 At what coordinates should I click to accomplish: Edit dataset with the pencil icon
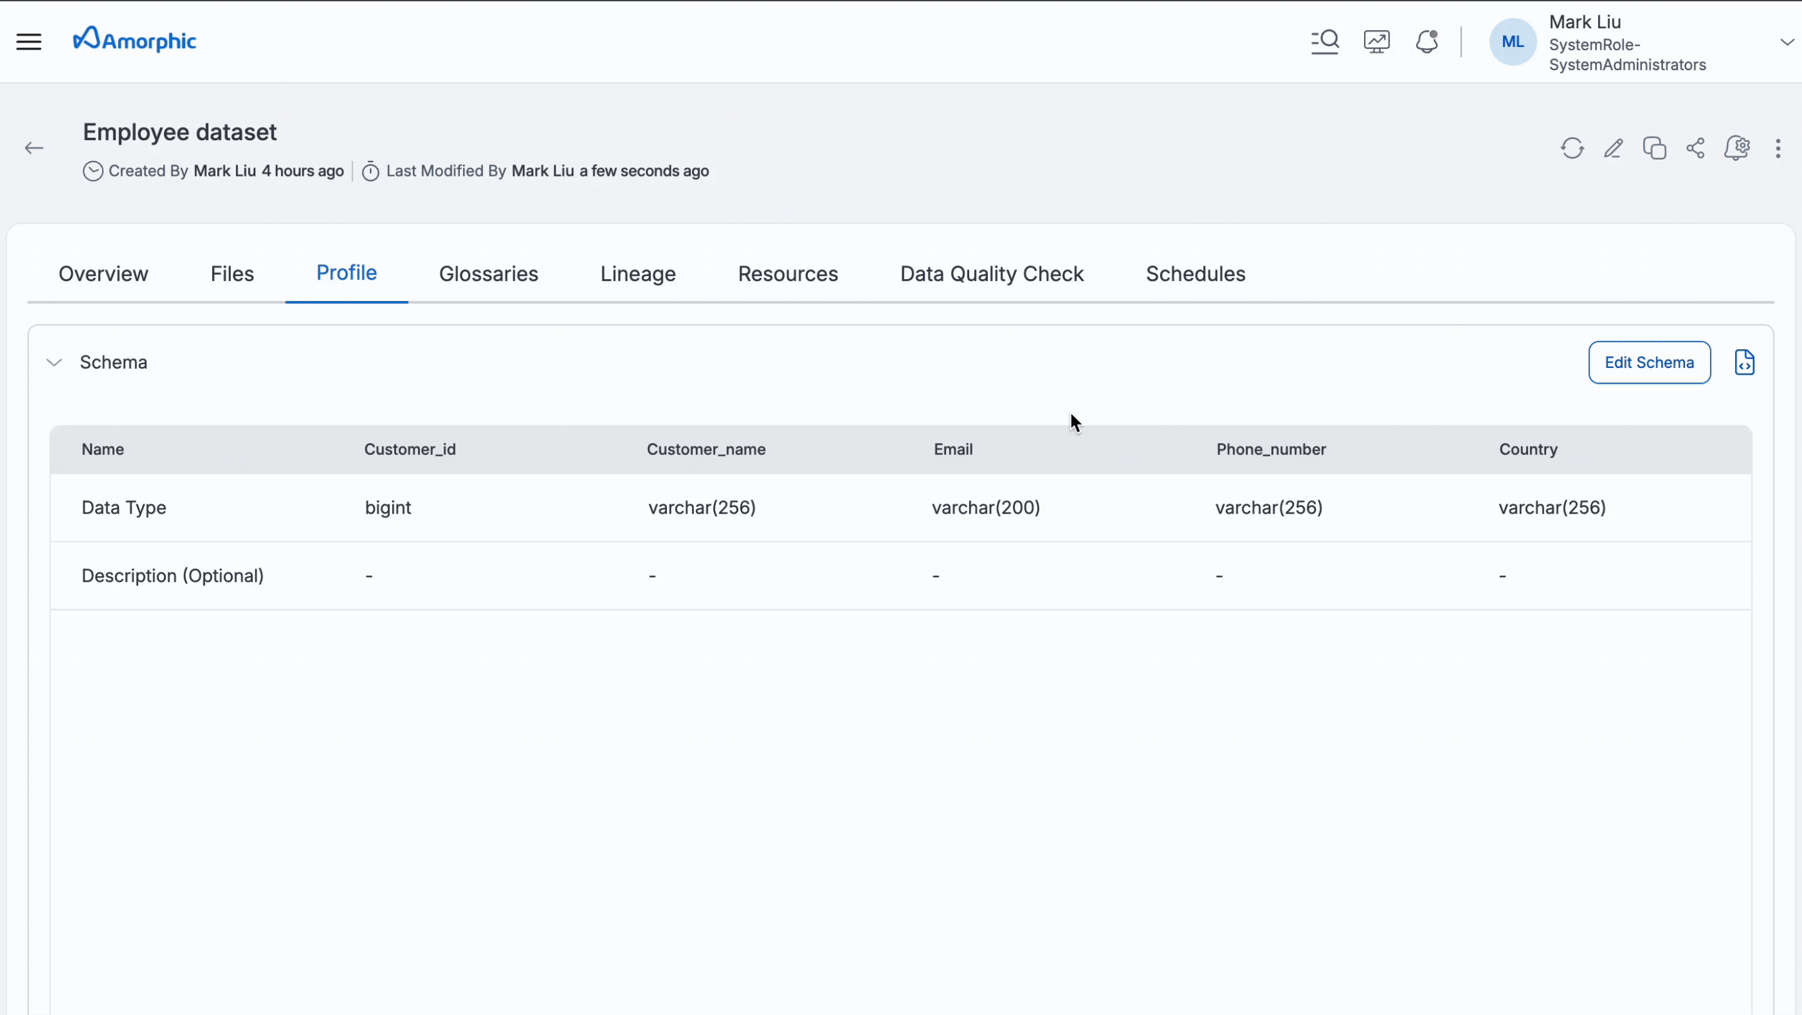pyautogui.click(x=1613, y=148)
